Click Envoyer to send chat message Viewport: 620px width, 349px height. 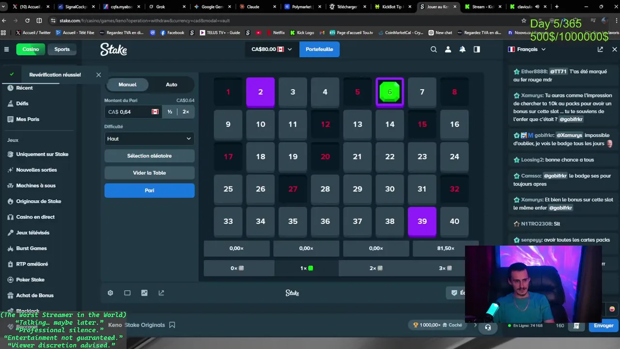pos(604,326)
